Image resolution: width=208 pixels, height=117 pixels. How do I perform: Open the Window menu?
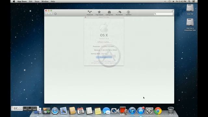tap(45, 1)
